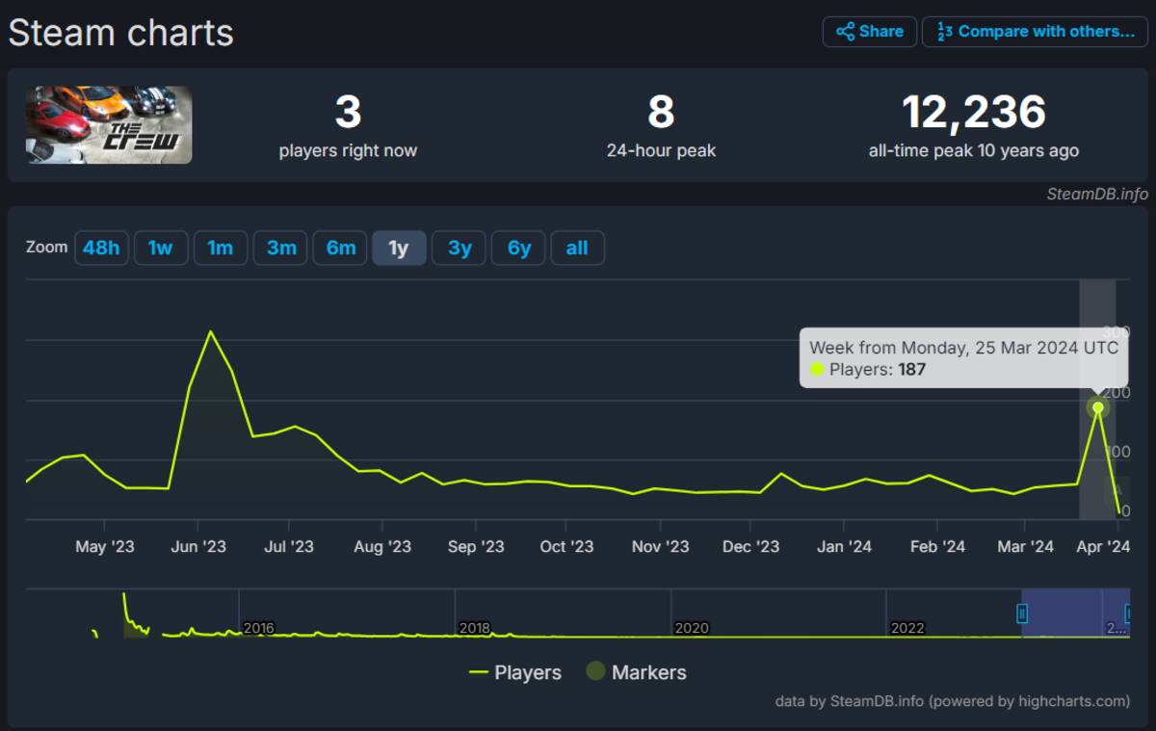Click right handle of navigator range
The image size is (1156, 731).
point(1129,614)
